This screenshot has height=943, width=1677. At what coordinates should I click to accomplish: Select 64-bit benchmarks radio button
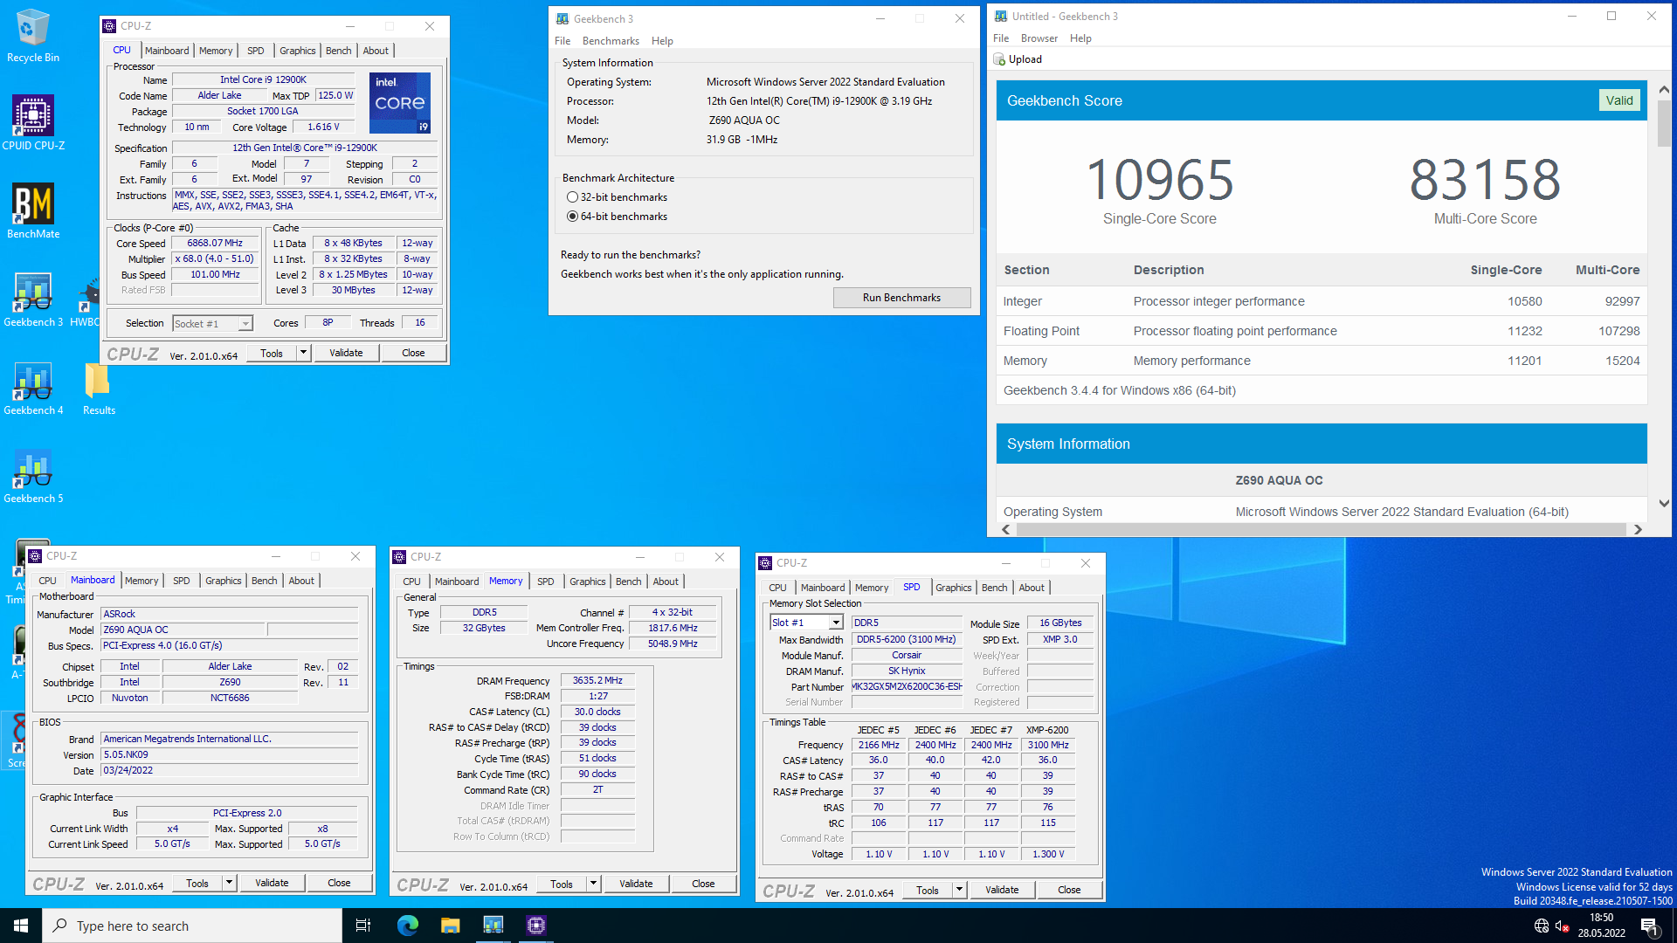(573, 217)
